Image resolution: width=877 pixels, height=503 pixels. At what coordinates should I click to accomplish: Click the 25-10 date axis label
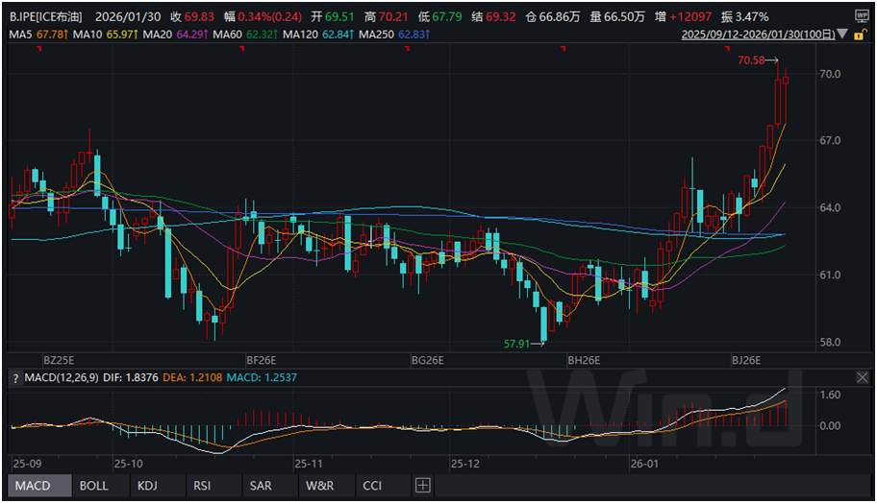pyautogui.click(x=128, y=464)
